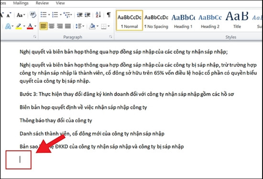Apply the yellow text highlight color

tap(19, 26)
